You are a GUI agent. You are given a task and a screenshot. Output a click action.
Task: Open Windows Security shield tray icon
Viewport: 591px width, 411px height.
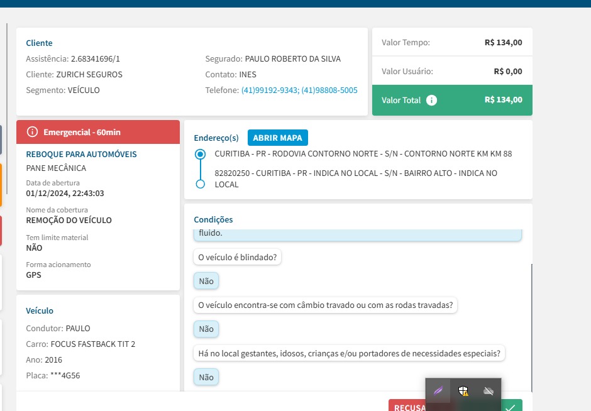[x=463, y=391]
